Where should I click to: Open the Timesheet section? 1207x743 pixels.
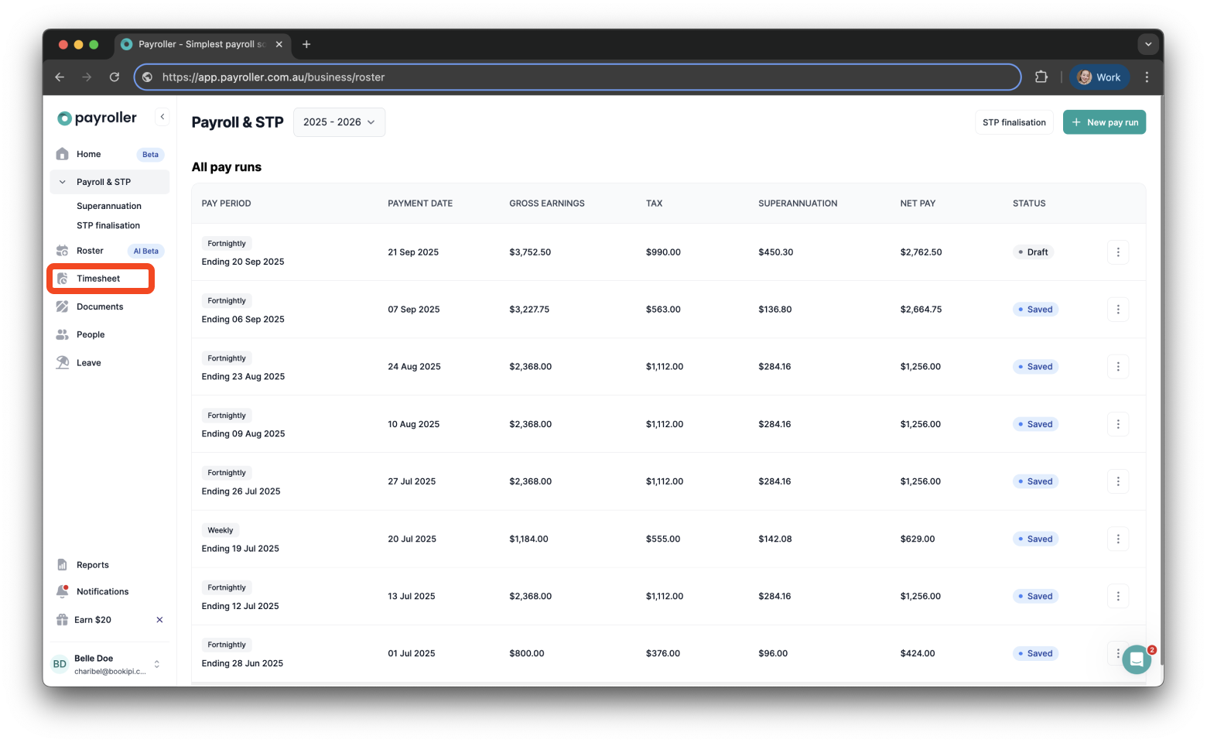pos(98,278)
